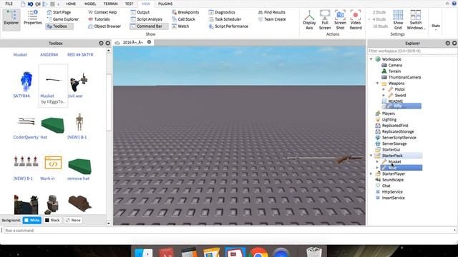
Task: Click the Switch Windows button
Action: [416, 20]
